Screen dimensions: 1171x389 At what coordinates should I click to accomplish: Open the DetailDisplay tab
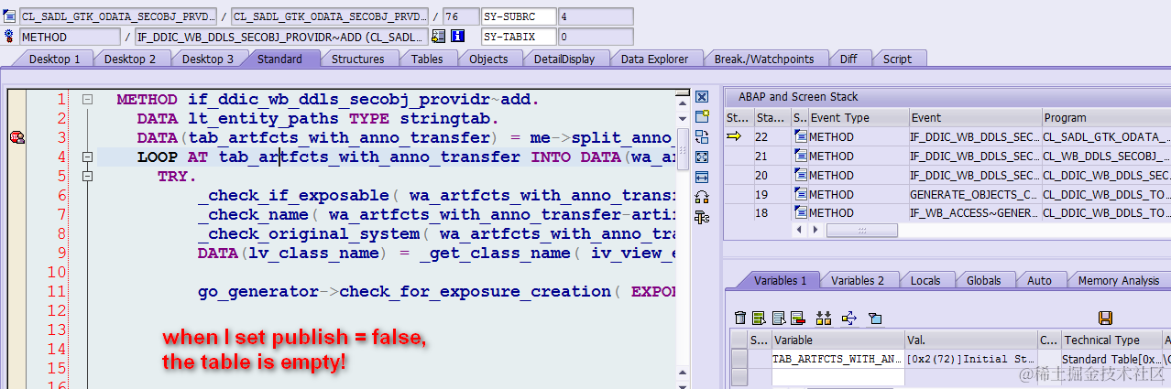564,59
